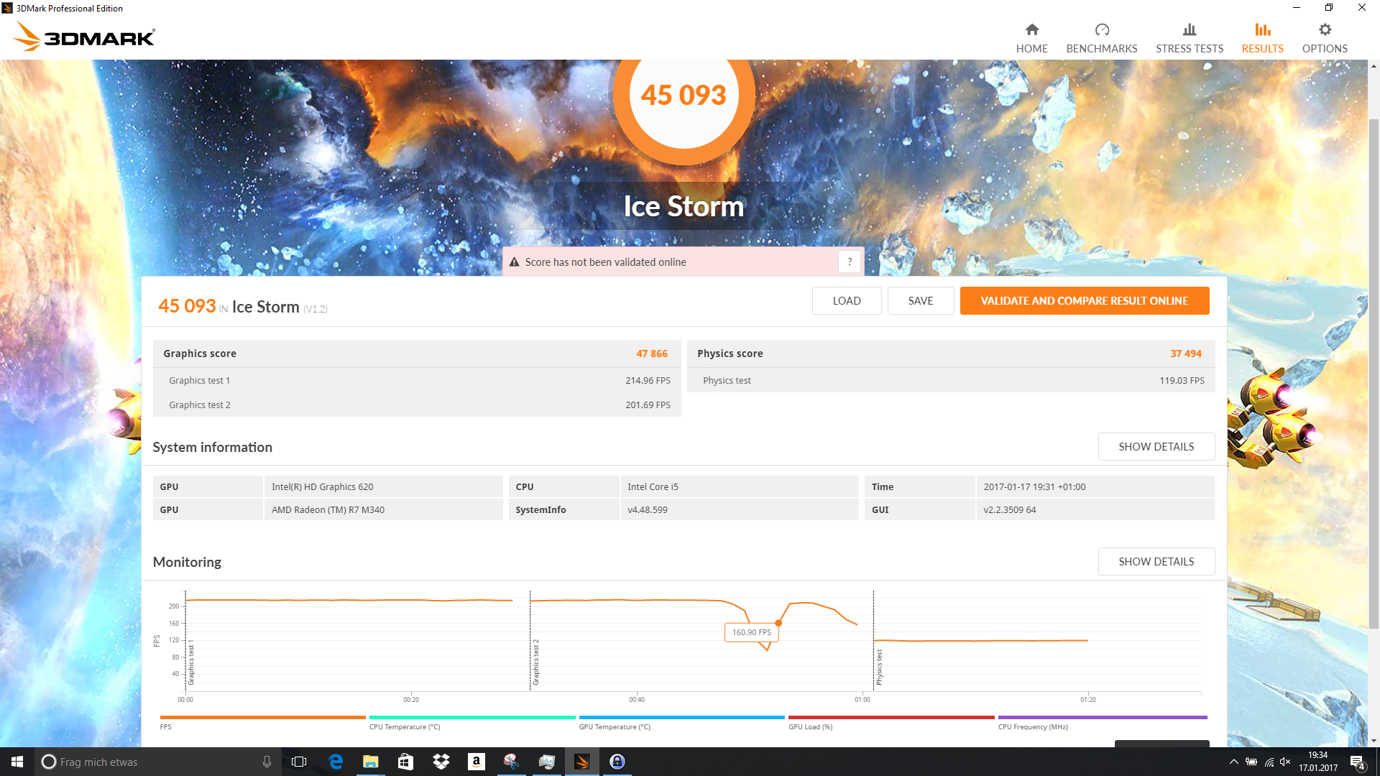The height and width of the screenshot is (776, 1380).
Task: Click the Graphics score value 47 866
Action: tap(651, 354)
